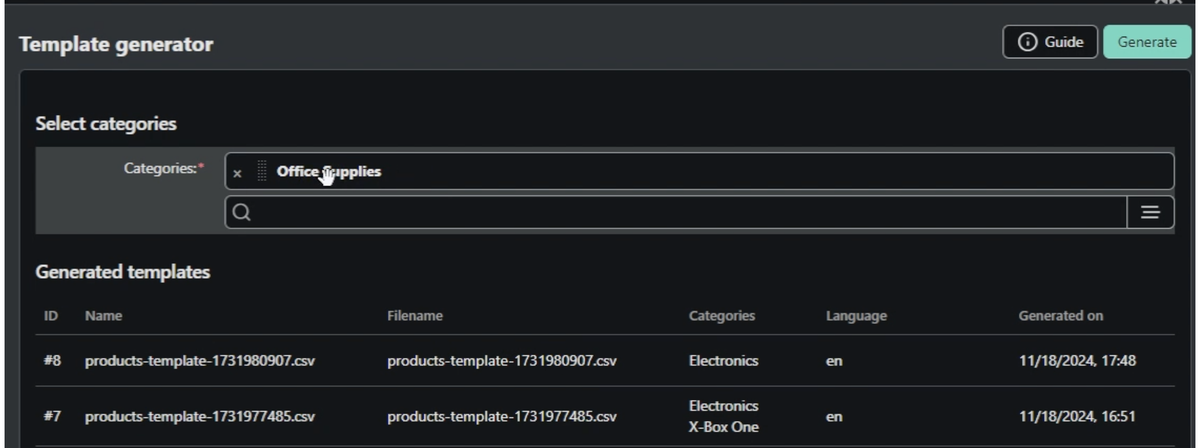Click the Categories column header
This screenshot has height=448, width=1200.
coord(722,315)
